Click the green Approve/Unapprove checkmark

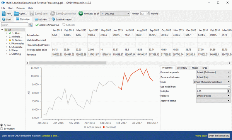click(37, 25)
